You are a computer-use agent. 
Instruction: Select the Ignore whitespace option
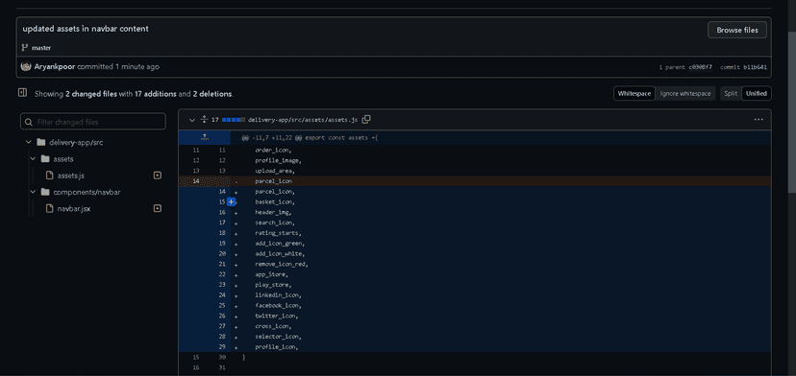(685, 94)
